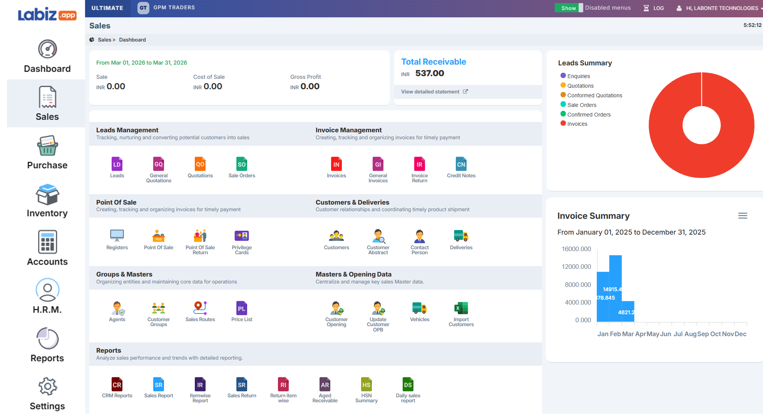Open Itemwise Report icon
763x415 pixels.
(200, 384)
